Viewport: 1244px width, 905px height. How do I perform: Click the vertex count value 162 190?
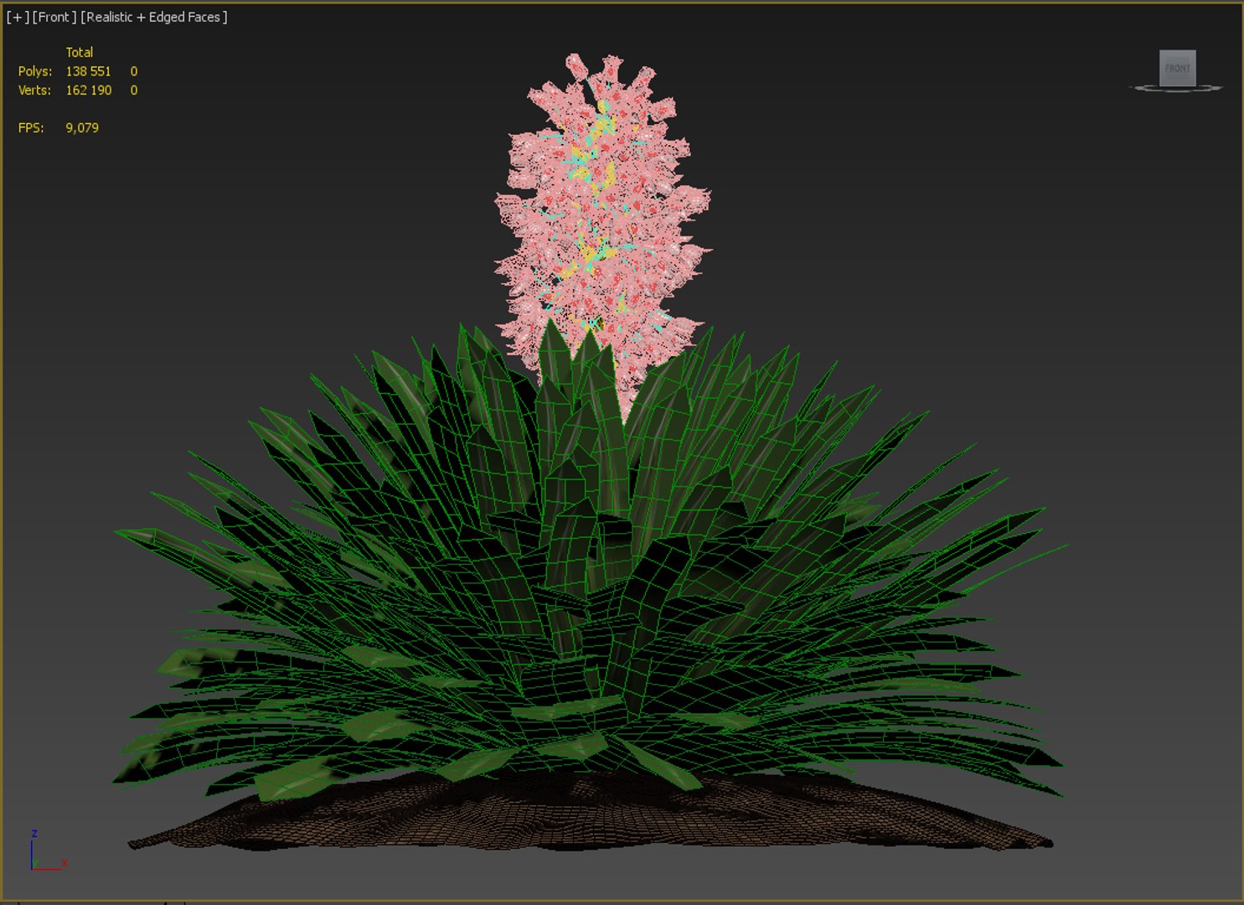[89, 90]
